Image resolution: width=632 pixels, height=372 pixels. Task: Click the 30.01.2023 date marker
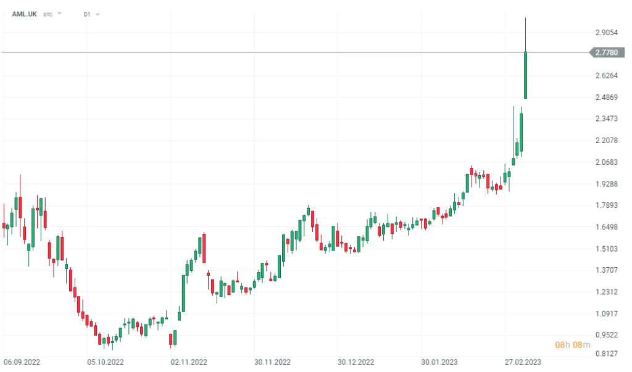click(439, 362)
